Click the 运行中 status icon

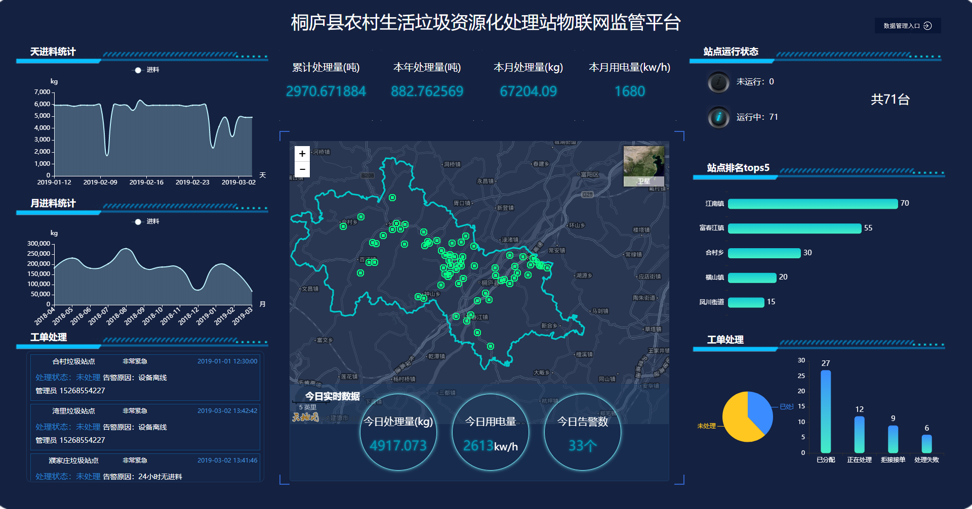718,117
